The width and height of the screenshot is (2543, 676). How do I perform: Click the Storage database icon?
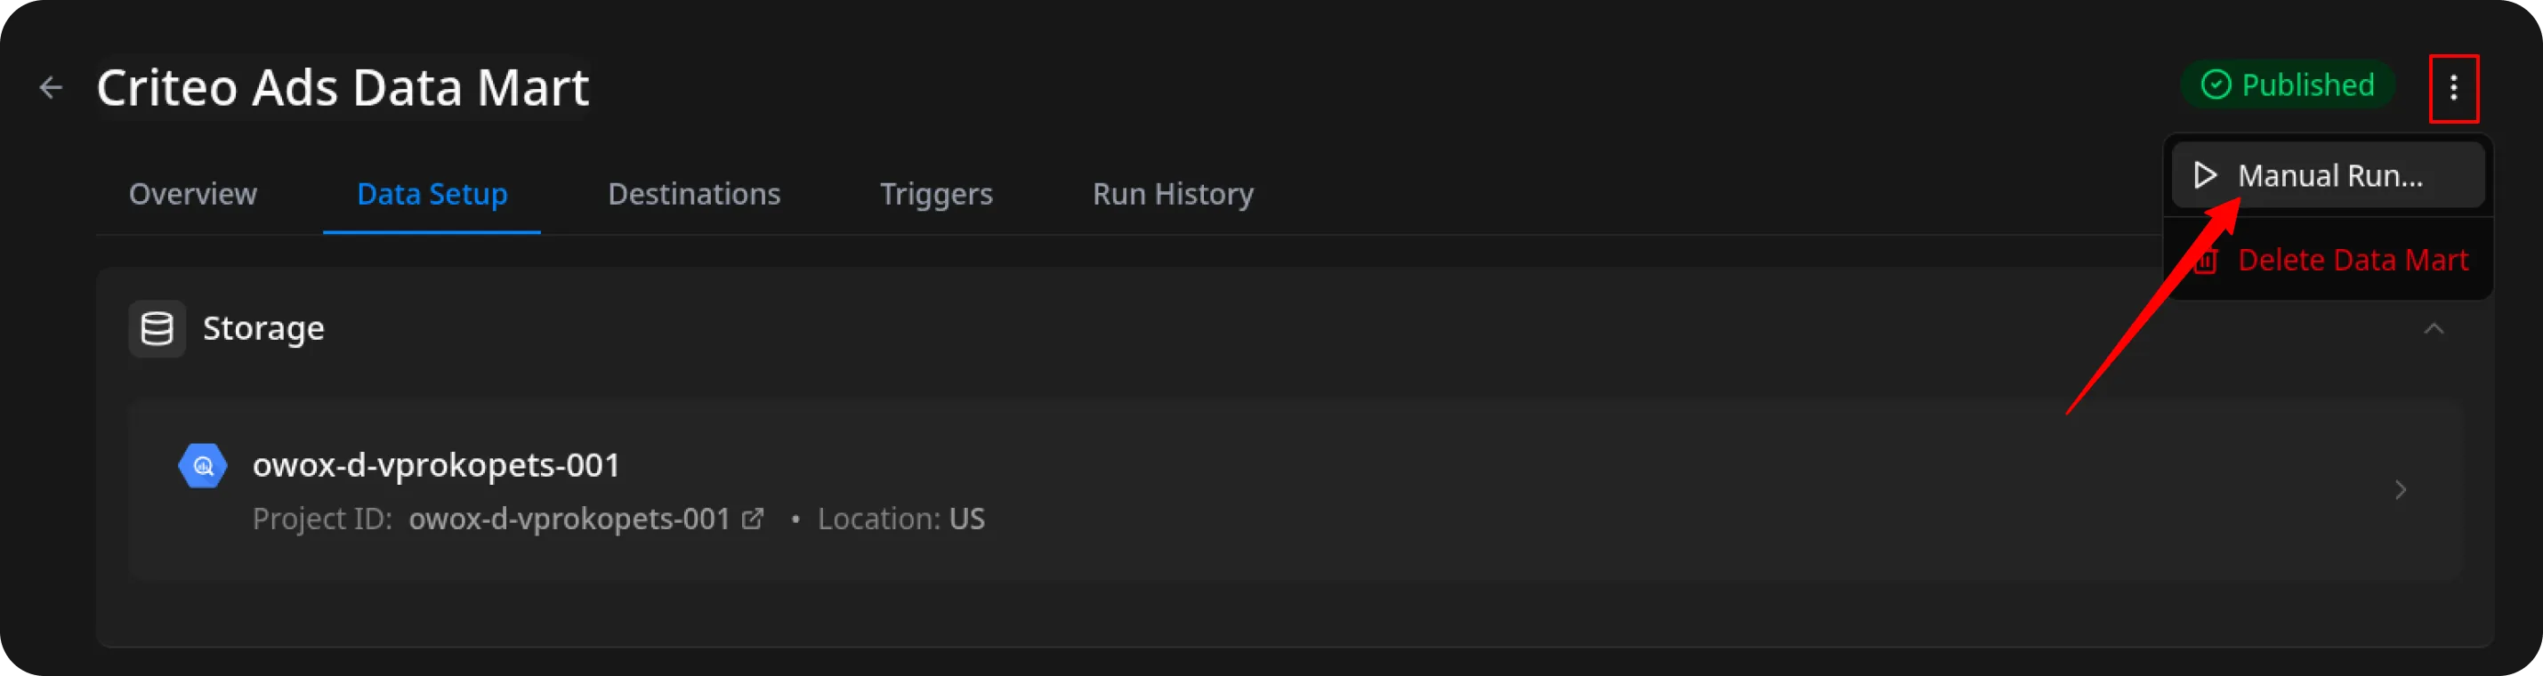pos(157,328)
